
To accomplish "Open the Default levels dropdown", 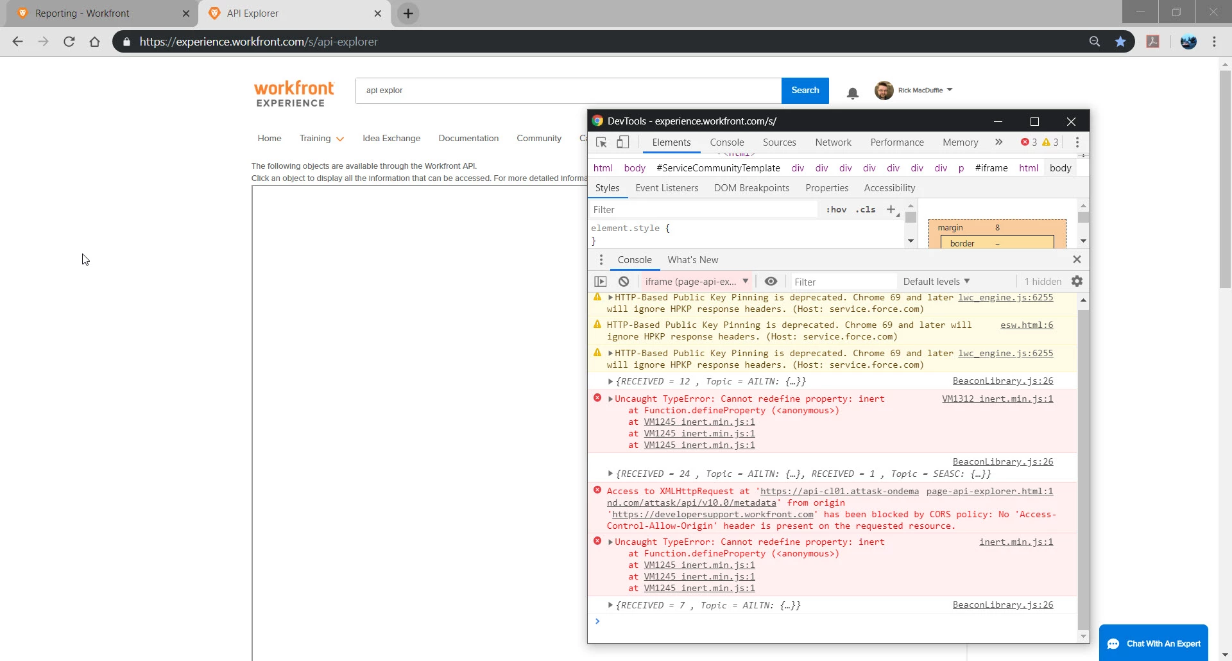I will [936, 282].
